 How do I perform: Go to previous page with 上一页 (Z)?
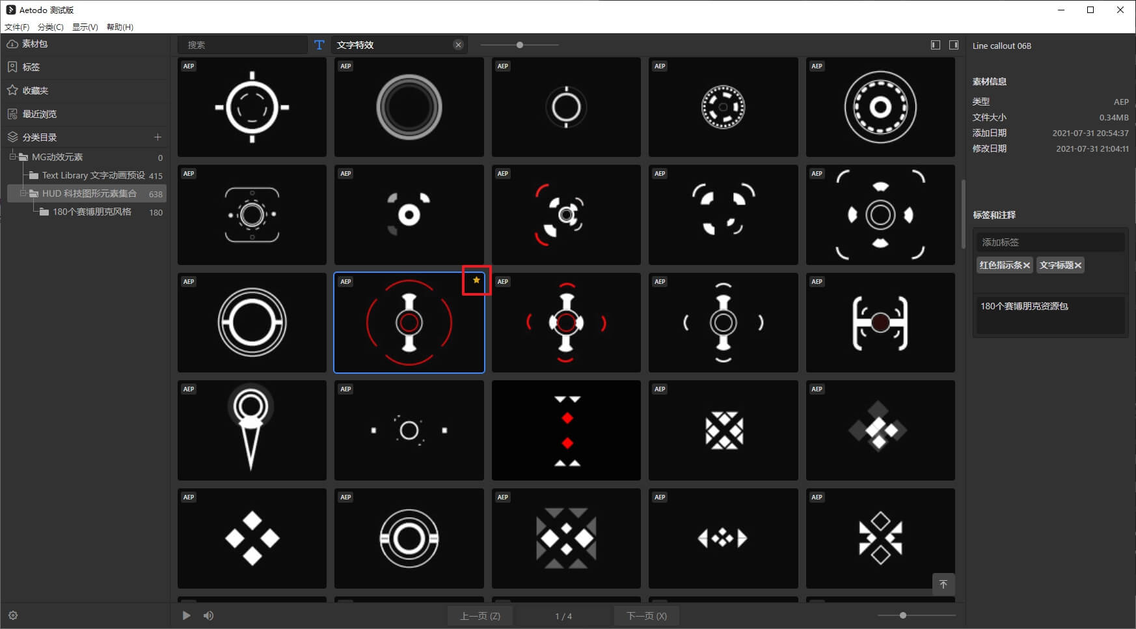click(480, 616)
